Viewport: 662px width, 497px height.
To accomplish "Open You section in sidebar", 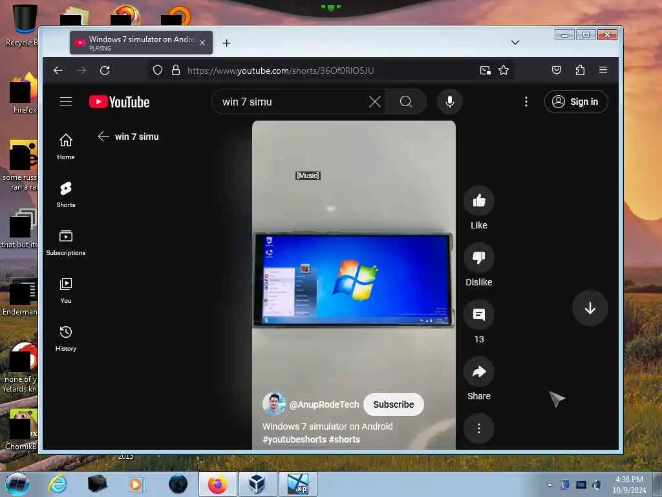I will [x=66, y=291].
